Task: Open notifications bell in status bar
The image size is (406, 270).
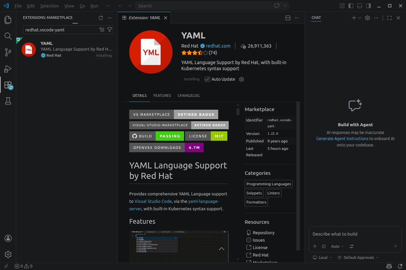Action: pyautogui.click(x=399, y=266)
